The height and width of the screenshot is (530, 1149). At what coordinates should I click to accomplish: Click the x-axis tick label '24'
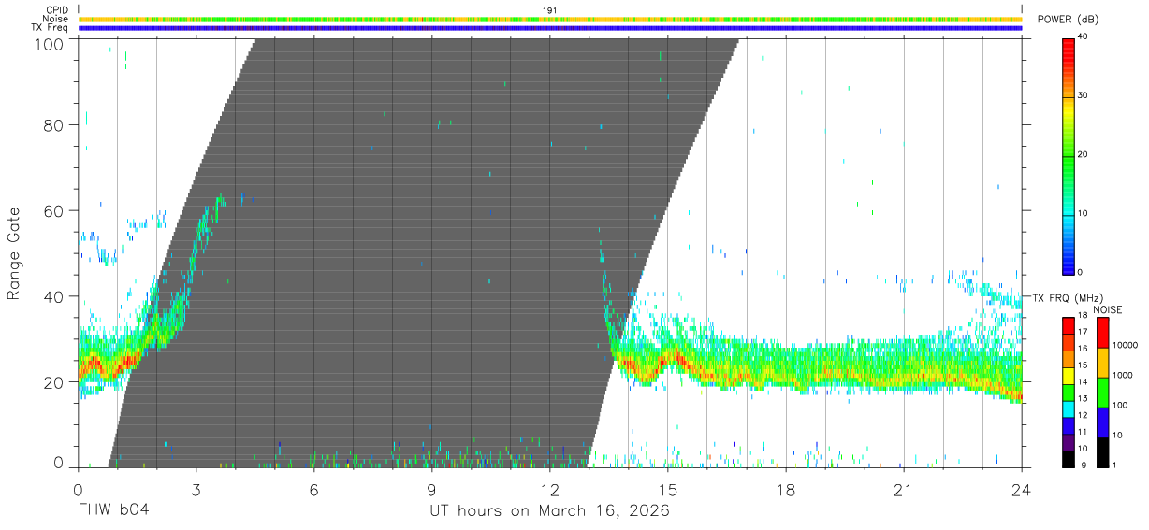pyautogui.click(x=1021, y=489)
